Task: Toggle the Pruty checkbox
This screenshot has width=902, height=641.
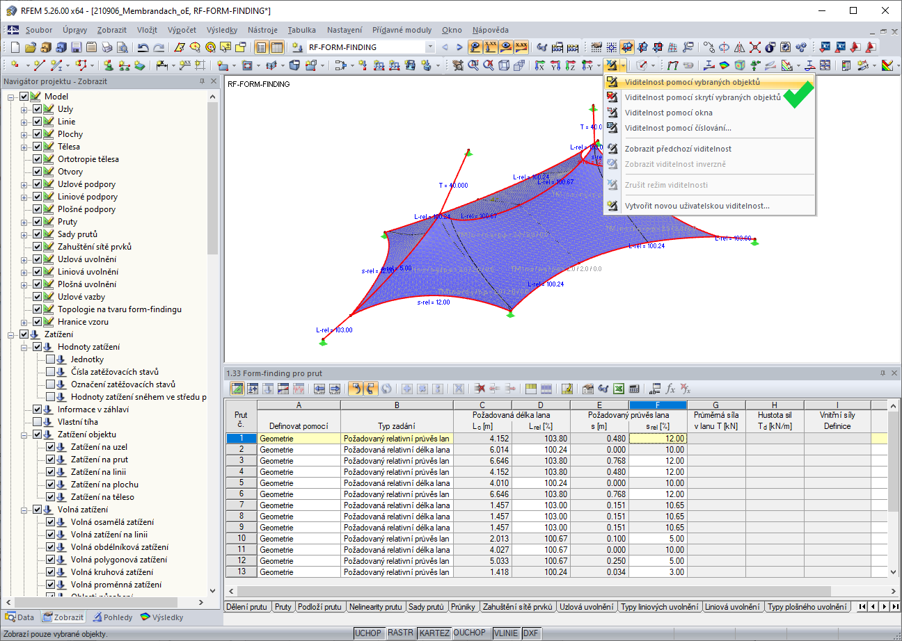Action: tap(38, 222)
